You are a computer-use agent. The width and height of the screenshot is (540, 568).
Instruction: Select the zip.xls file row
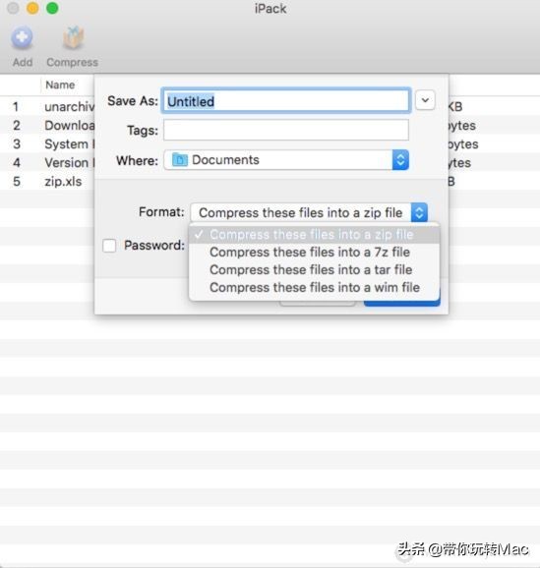(47, 181)
